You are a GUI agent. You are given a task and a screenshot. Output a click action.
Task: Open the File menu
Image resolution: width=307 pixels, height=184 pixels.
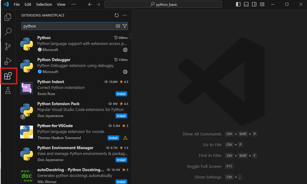[16, 4]
